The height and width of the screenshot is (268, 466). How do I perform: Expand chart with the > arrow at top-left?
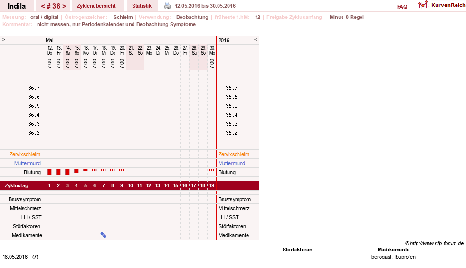point(4,39)
